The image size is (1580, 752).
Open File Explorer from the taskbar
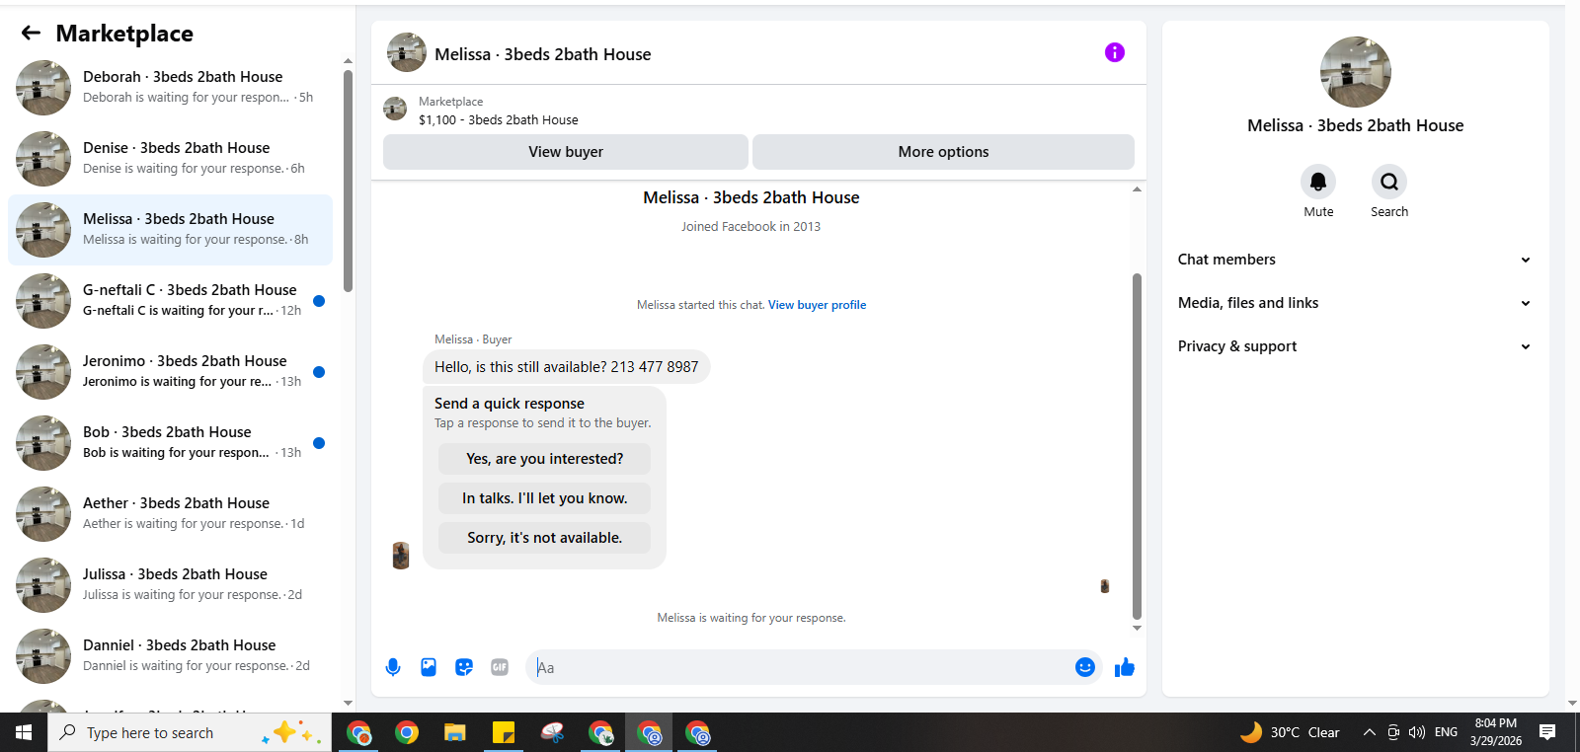click(x=454, y=732)
